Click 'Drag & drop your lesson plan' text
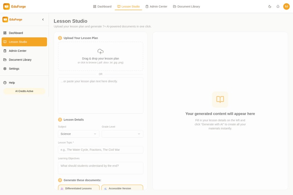The width and height of the screenshot is (293, 195). (101, 58)
